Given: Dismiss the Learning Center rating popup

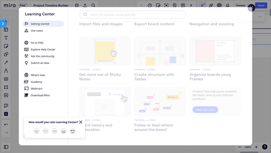Looking at the screenshot, I should pos(81,122).
